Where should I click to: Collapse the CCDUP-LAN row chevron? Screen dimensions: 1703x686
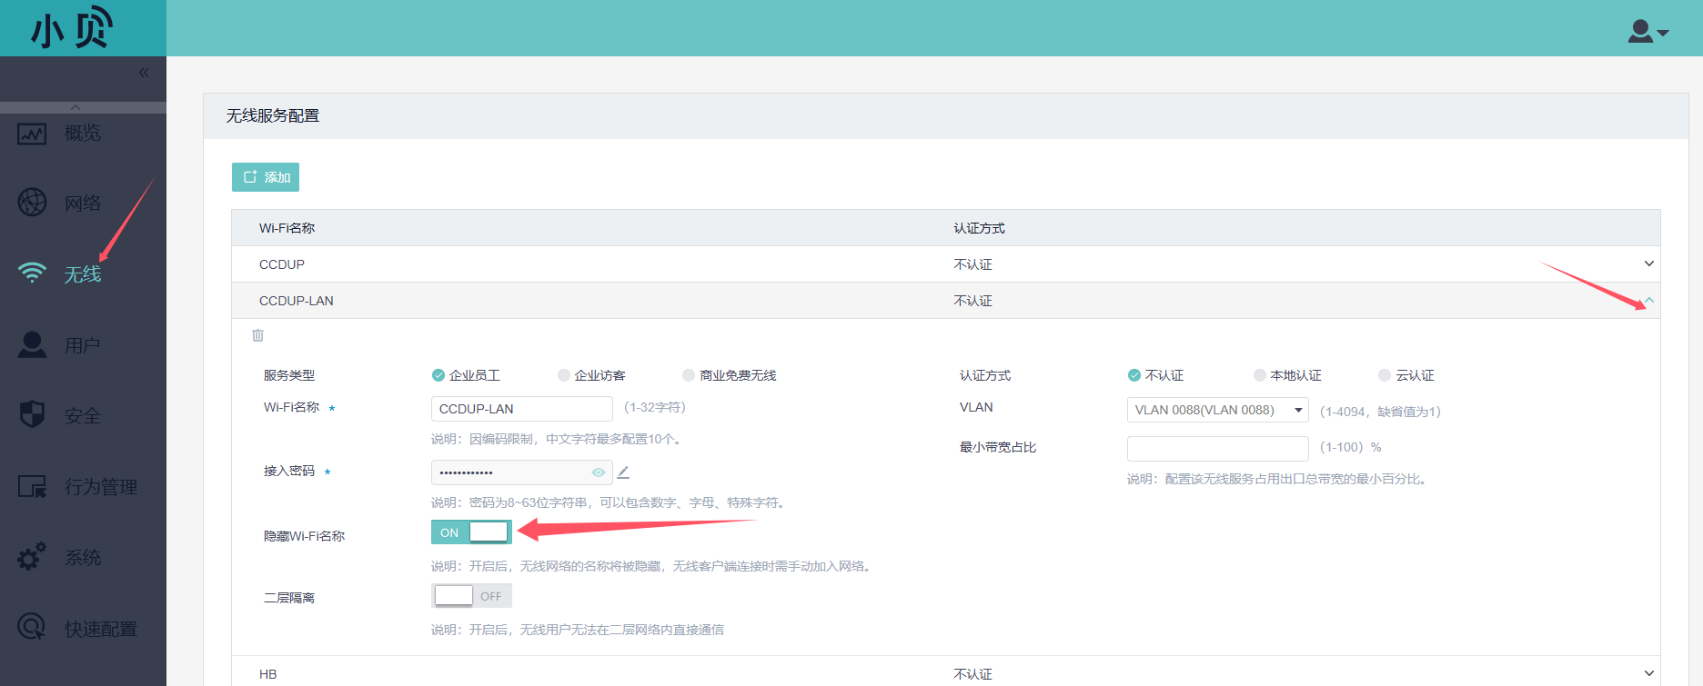[x=1648, y=300]
